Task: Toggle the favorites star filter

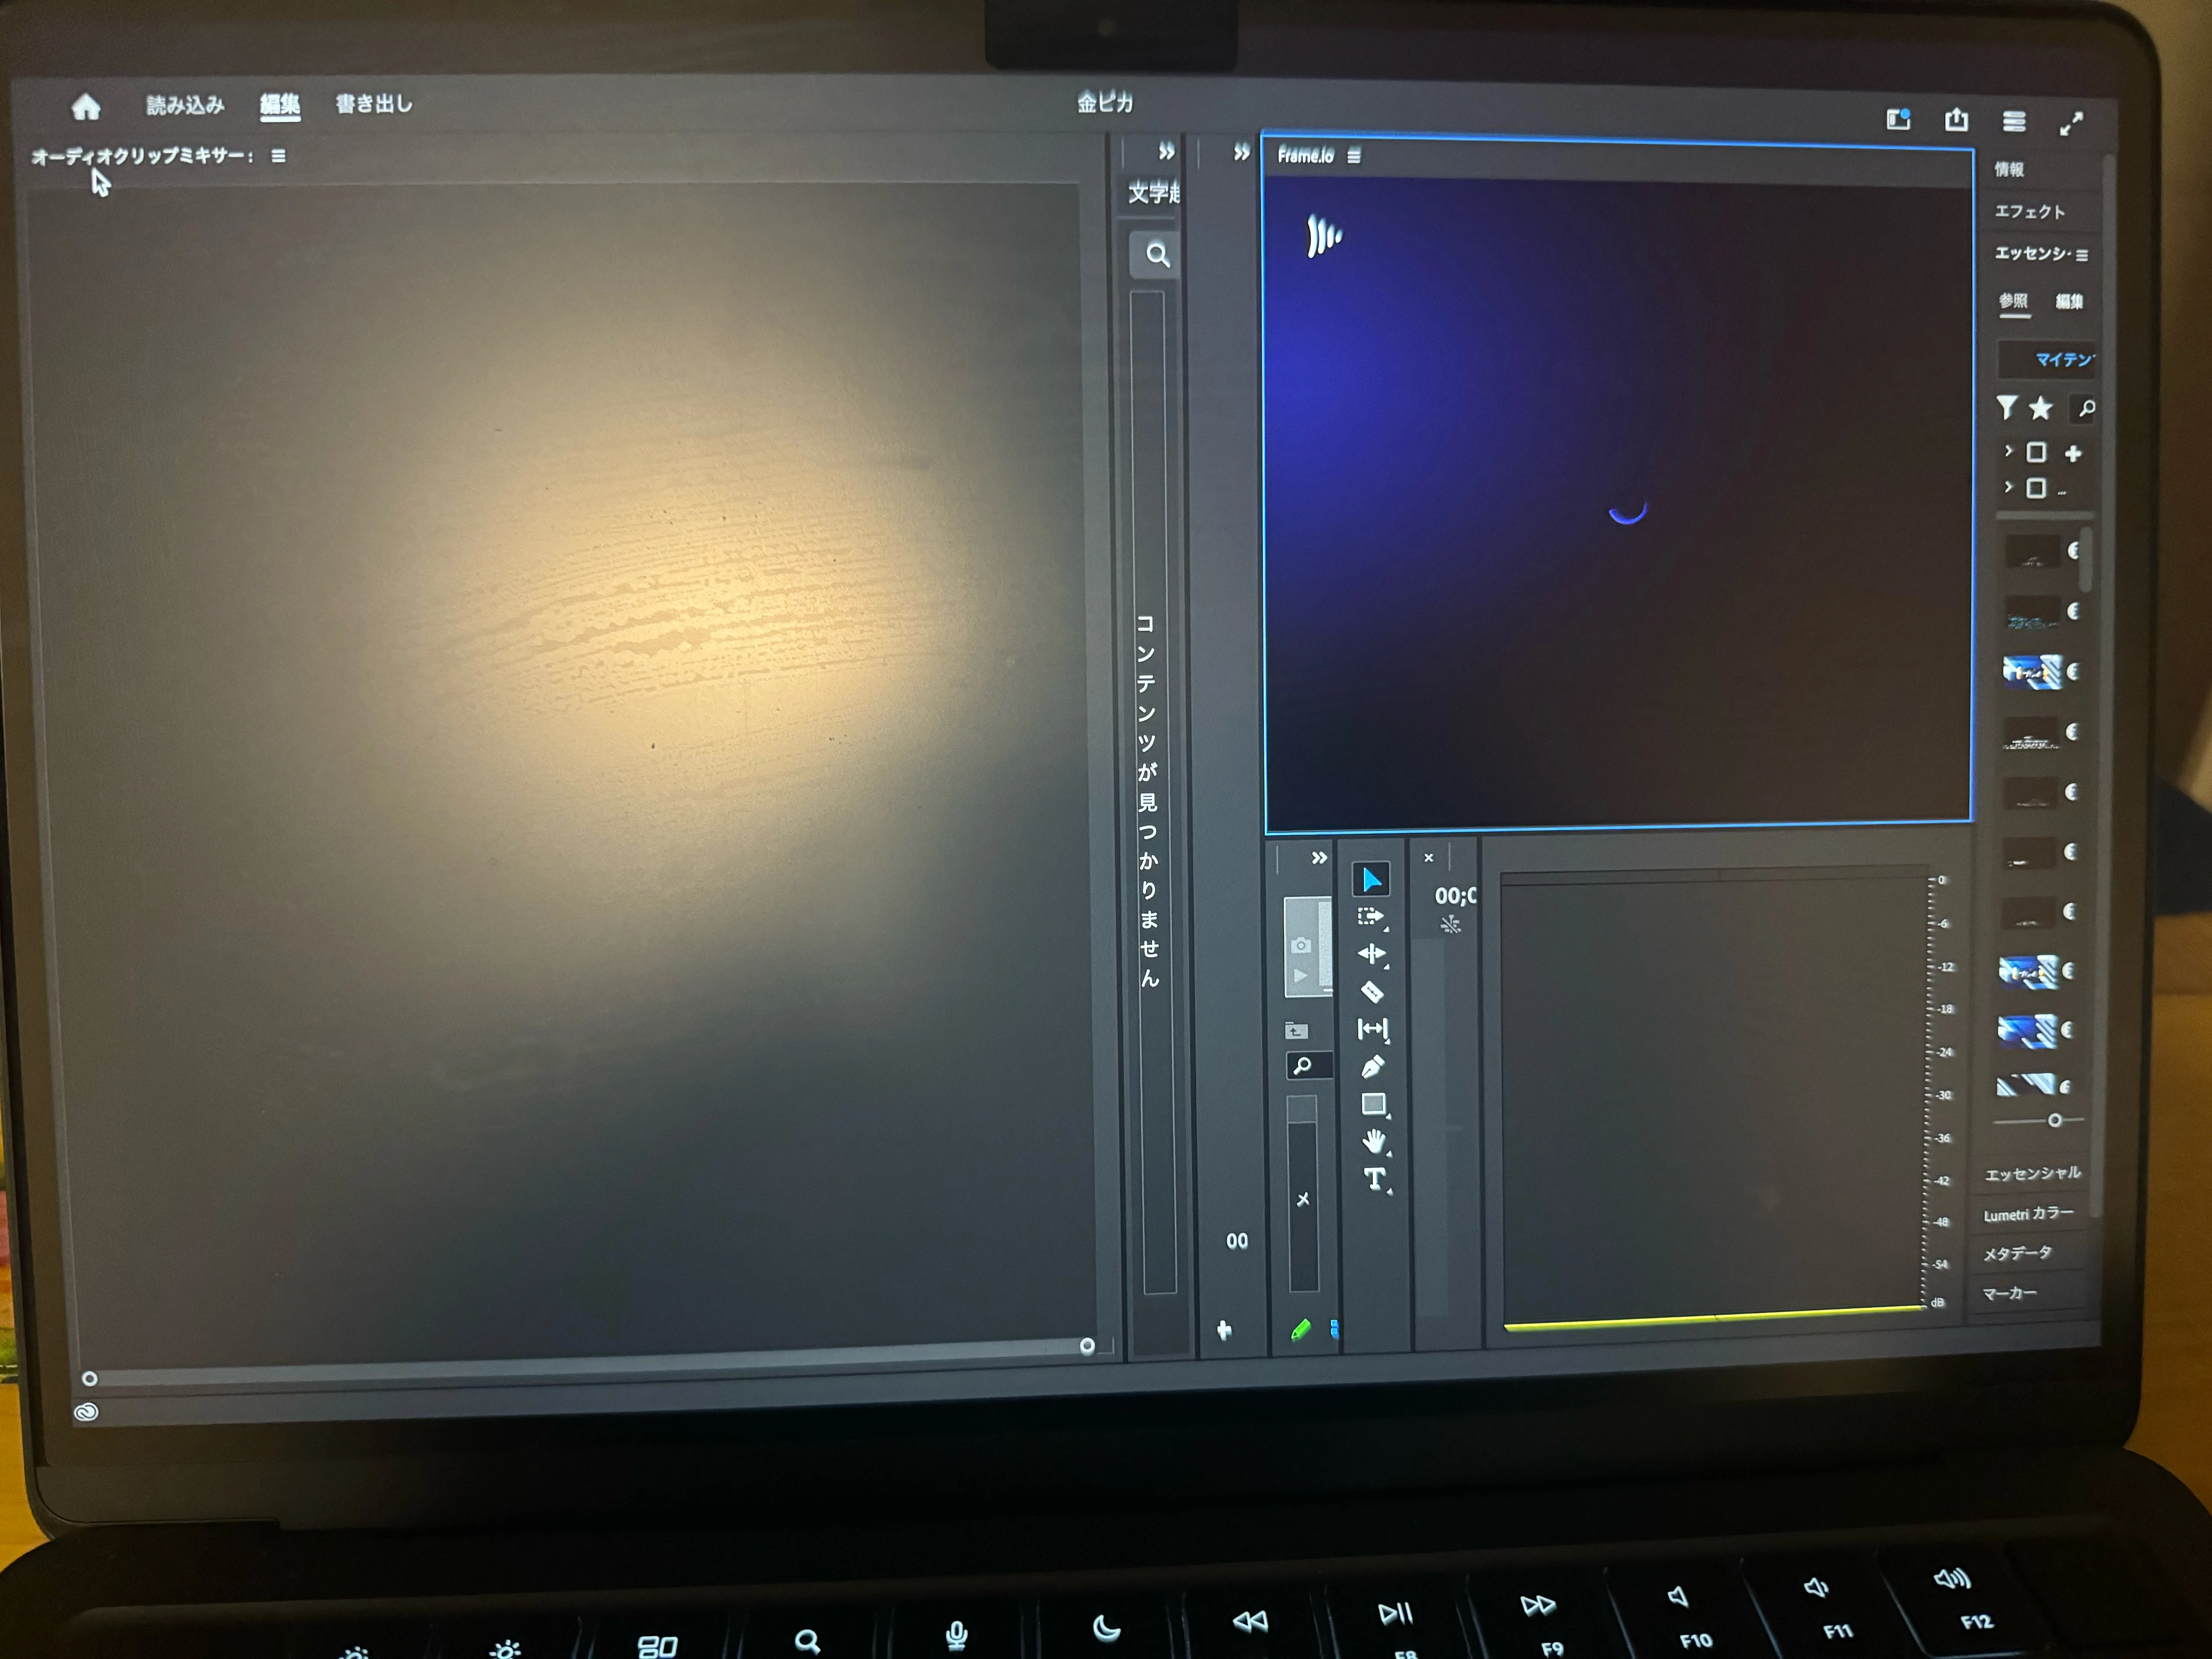Action: [2041, 408]
